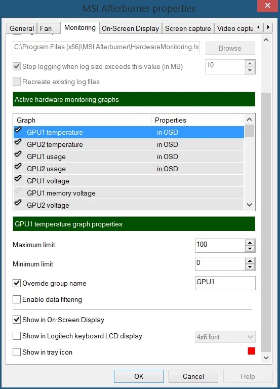Select the GPU2 usage row
This screenshot has width=280, height=389.
pos(129,169)
